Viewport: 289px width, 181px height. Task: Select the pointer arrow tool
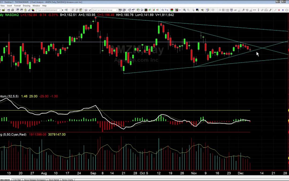(193, 10)
